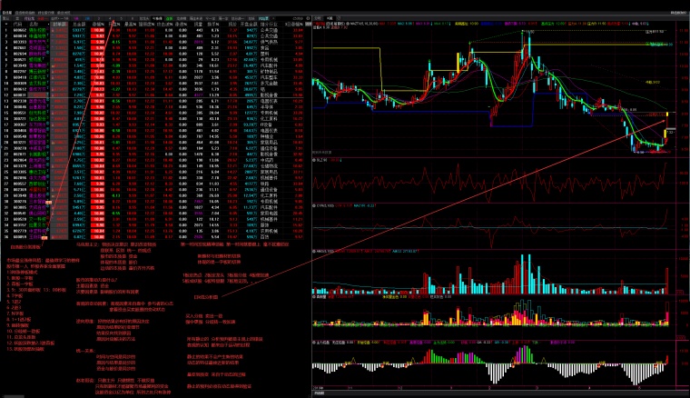Sort by the 涨幅% column header

98,25
